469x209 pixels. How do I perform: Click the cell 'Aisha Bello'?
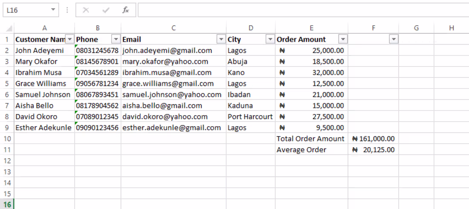(45, 106)
